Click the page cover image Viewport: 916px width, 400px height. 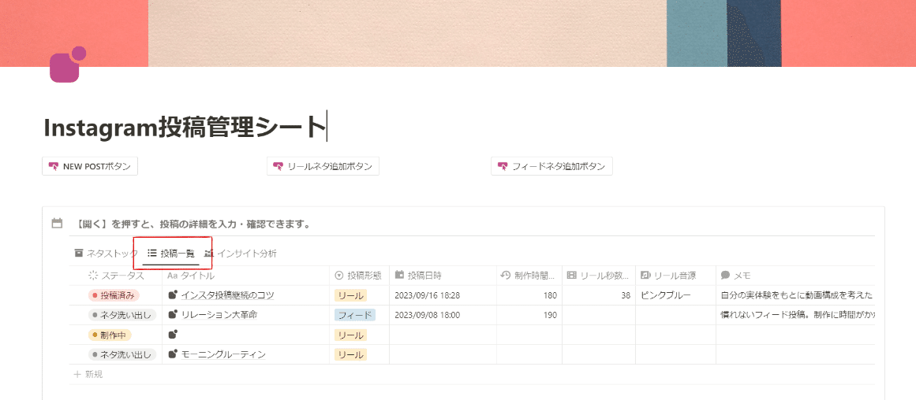pos(458,33)
